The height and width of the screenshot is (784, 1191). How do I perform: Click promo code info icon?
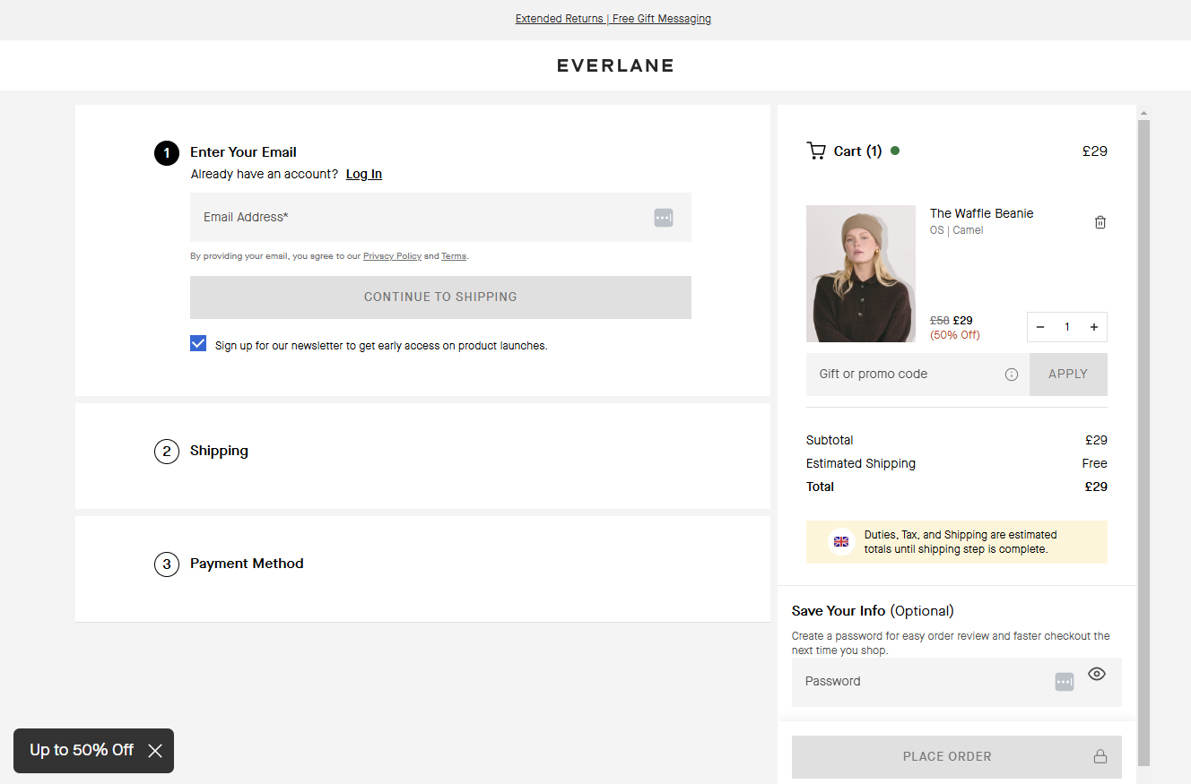(1012, 375)
